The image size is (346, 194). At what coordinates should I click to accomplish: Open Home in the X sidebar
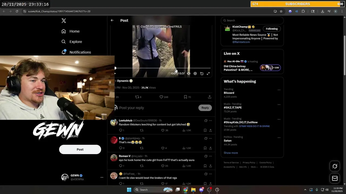[x=71, y=31]
